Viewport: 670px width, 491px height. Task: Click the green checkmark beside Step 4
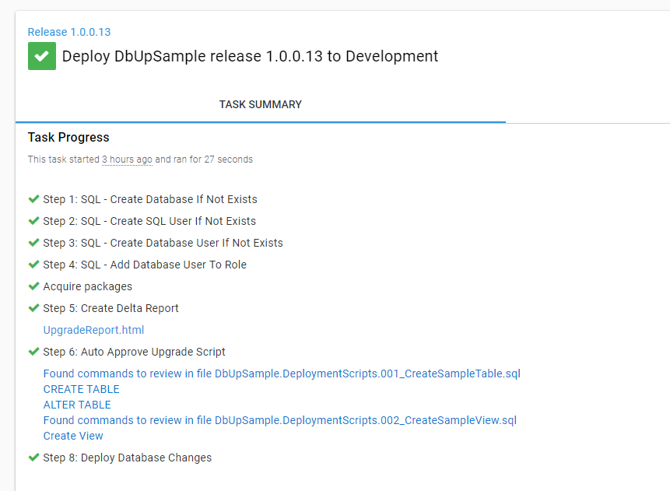pyautogui.click(x=33, y=265)
